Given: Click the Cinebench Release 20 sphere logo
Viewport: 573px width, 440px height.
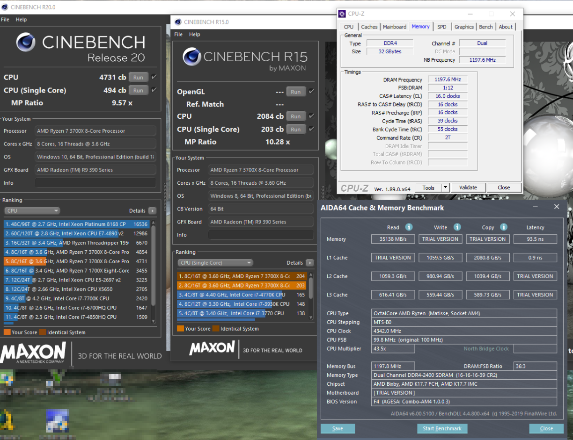Looking at the screenshot, I should pyautogui.click(x=26, y=42).
